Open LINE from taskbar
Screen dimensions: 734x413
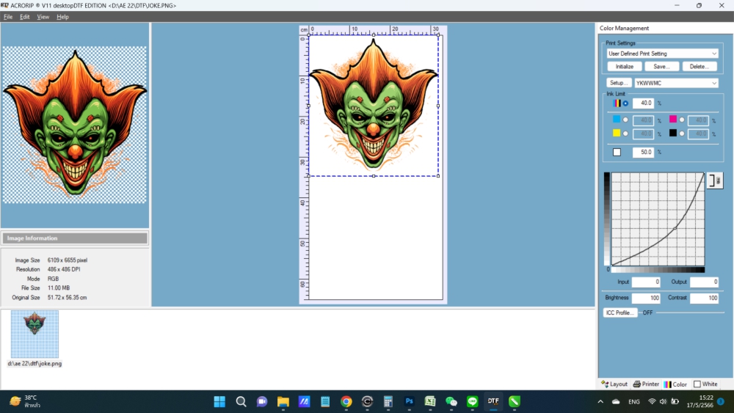[472, 401]
